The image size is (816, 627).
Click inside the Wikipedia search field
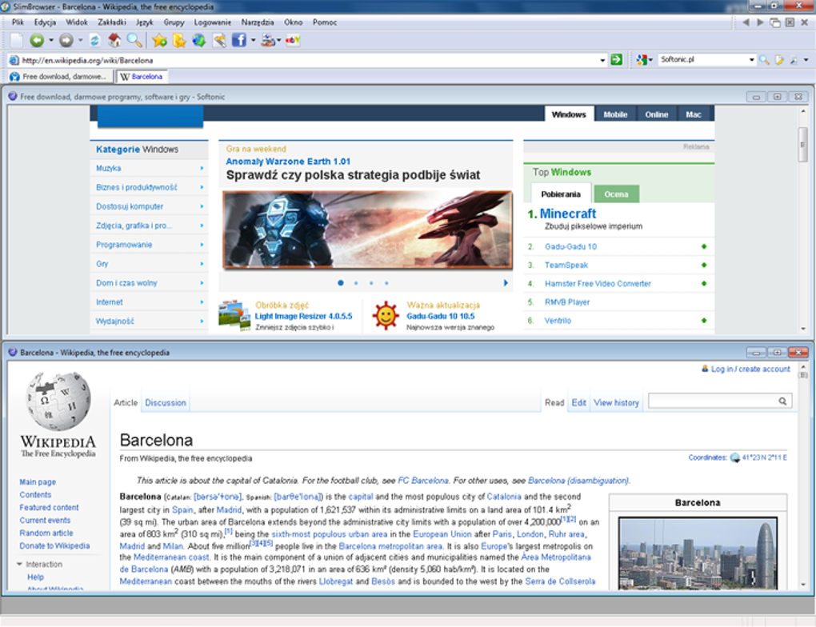pyautogui.click(x=713, y=401)
